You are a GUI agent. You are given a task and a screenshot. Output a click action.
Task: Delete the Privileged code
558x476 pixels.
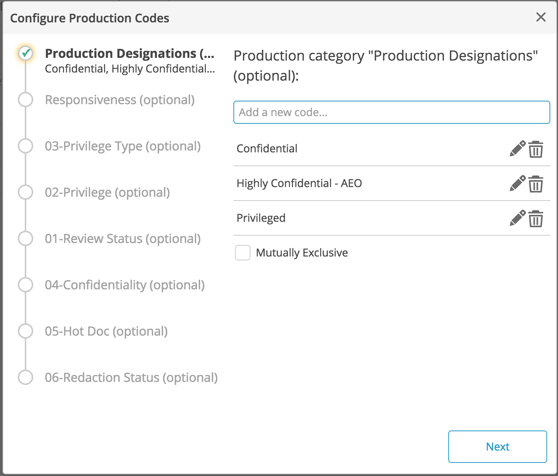pos(536,219)
